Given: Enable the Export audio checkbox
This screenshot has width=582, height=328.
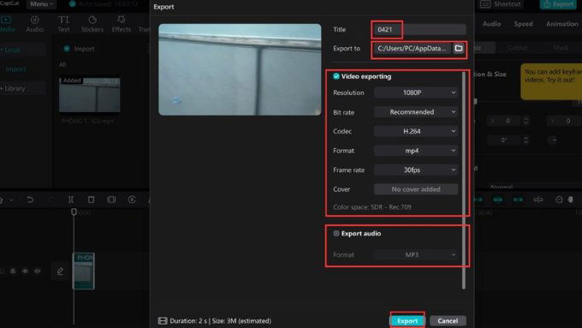Looking at the screenshot, I should click(x=336, y=233).
